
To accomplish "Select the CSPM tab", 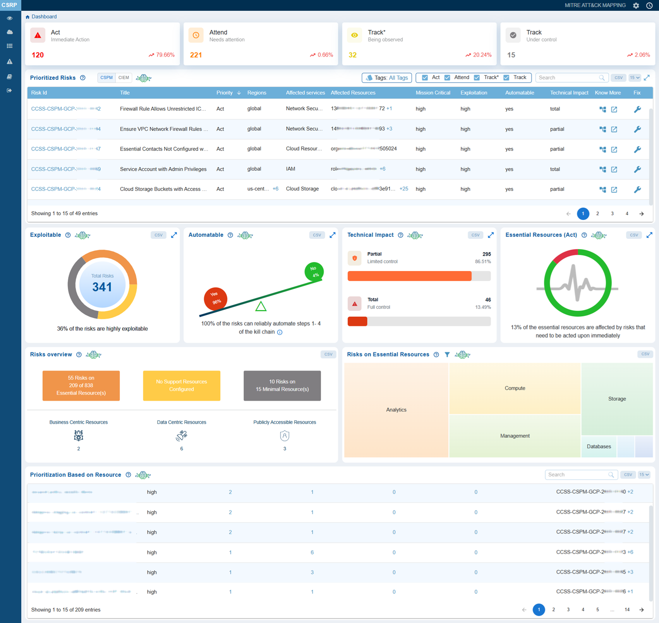I will pyautogui.click(x=106, y=78).
